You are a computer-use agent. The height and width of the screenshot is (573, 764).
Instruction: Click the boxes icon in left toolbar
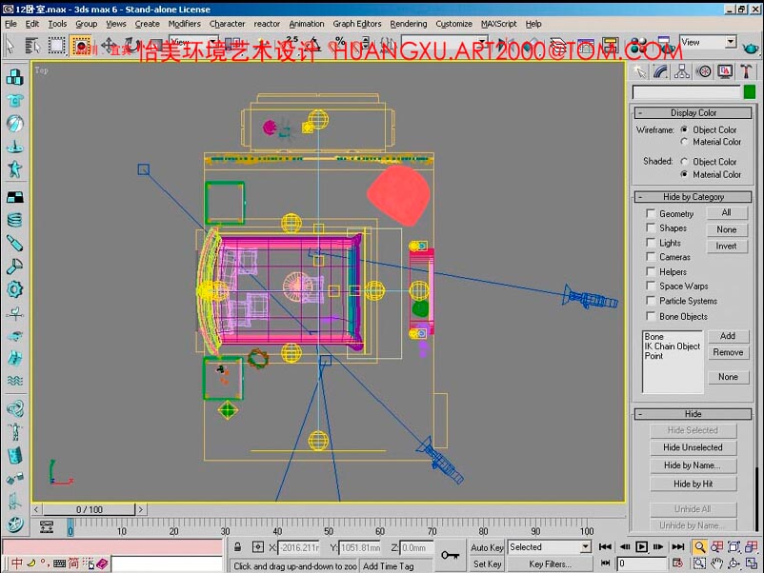pos(14,76)
